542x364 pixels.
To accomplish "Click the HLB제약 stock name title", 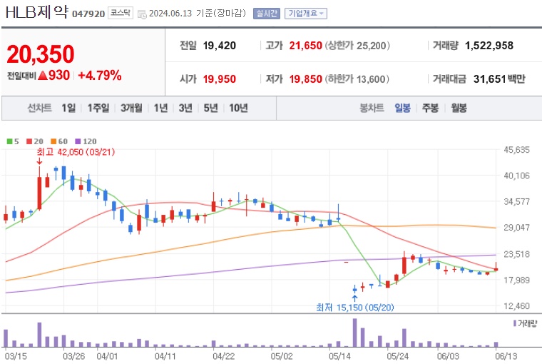I will click(x=36, y=12).
